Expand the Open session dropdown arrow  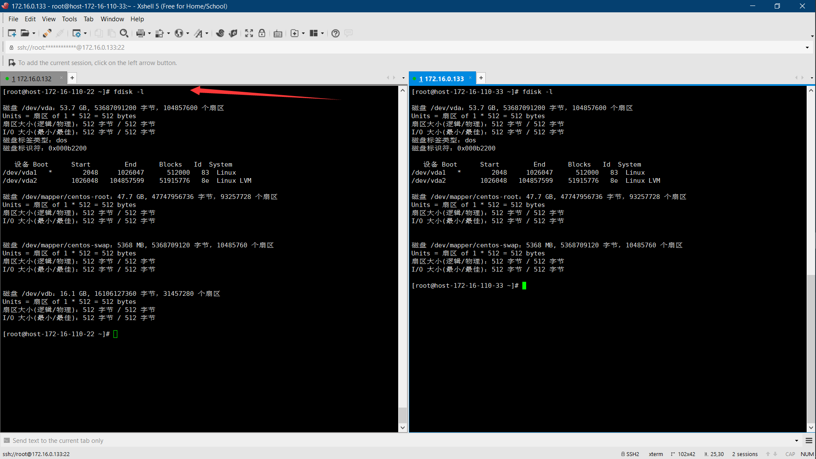pos(34,33)
